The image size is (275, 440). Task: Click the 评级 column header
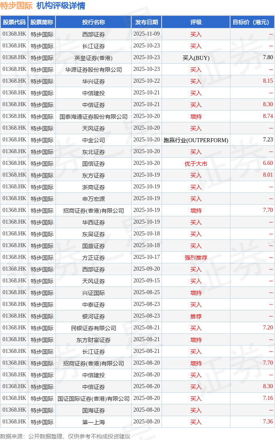pos(196,22)
